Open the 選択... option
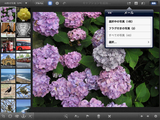The height and width of the screenshot is (120, 160). (129, 42)
